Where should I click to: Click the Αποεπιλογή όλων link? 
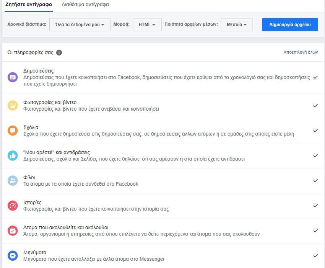[301, 52]
